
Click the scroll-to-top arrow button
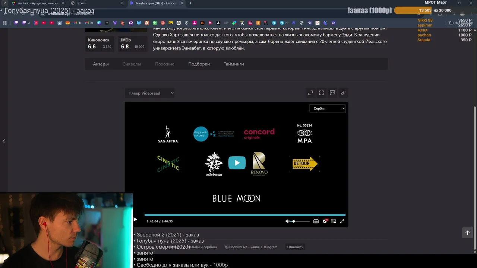pos(467,233)
